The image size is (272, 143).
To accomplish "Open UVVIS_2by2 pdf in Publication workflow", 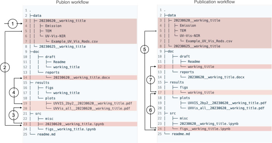I will pos(227,103).
